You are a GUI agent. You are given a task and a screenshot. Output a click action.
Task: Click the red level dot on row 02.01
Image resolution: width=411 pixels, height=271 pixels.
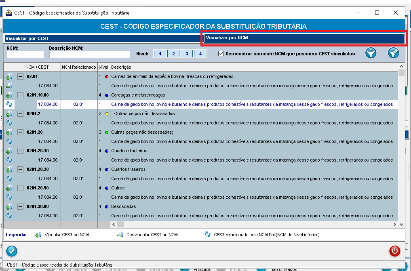[x=107, y=77]
